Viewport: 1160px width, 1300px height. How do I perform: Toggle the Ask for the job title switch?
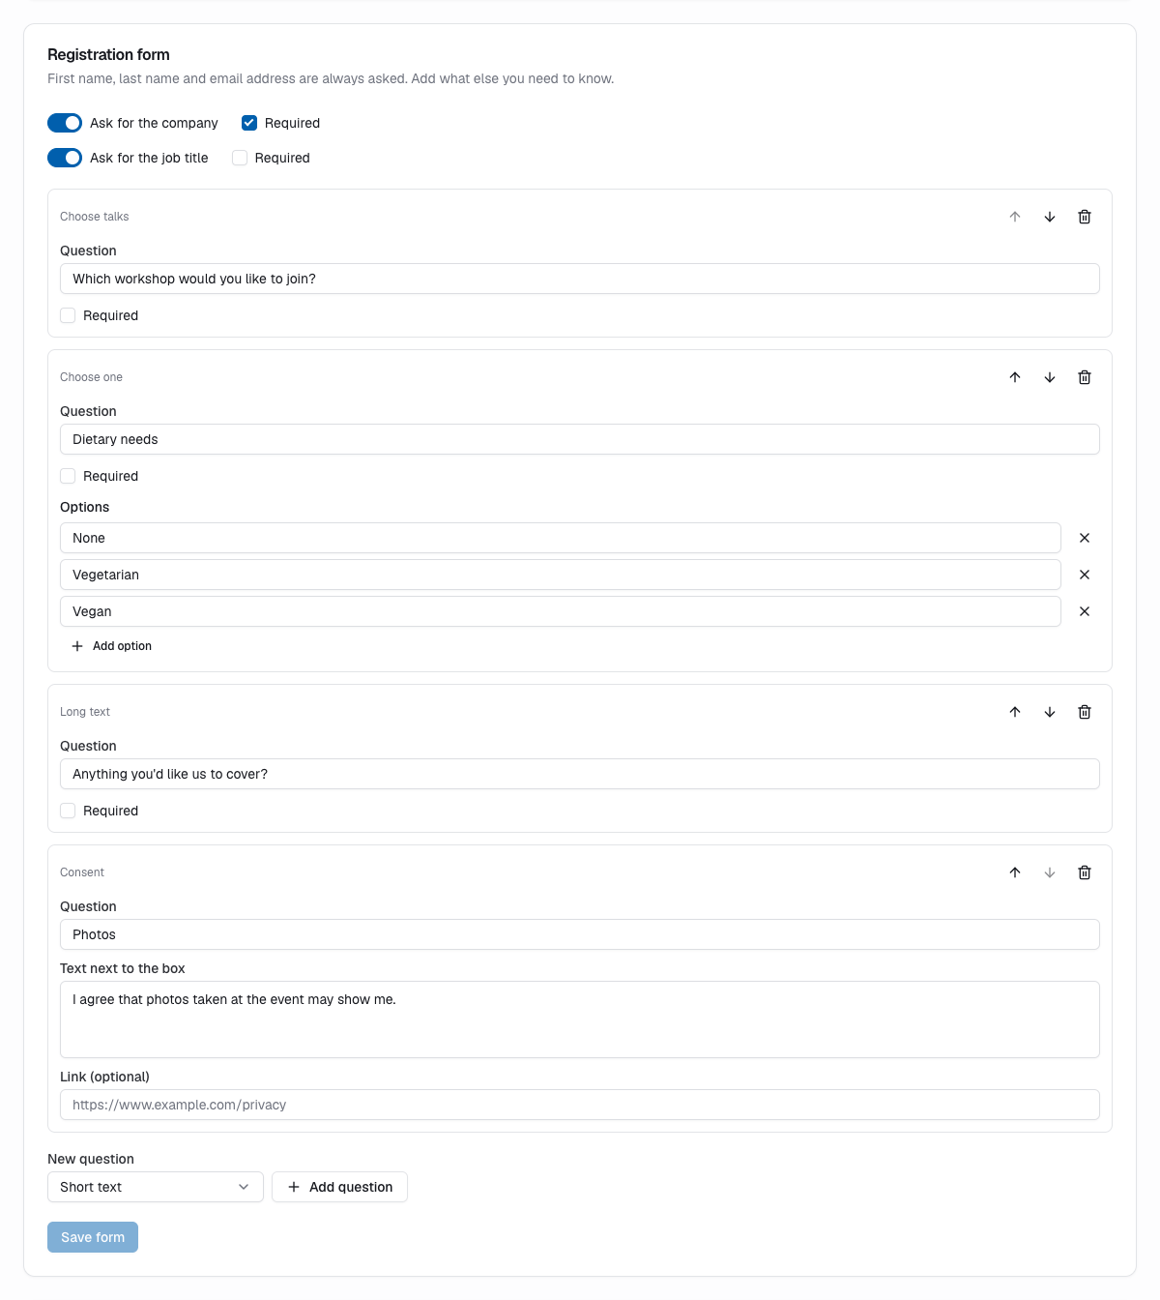tap(65, 158)
